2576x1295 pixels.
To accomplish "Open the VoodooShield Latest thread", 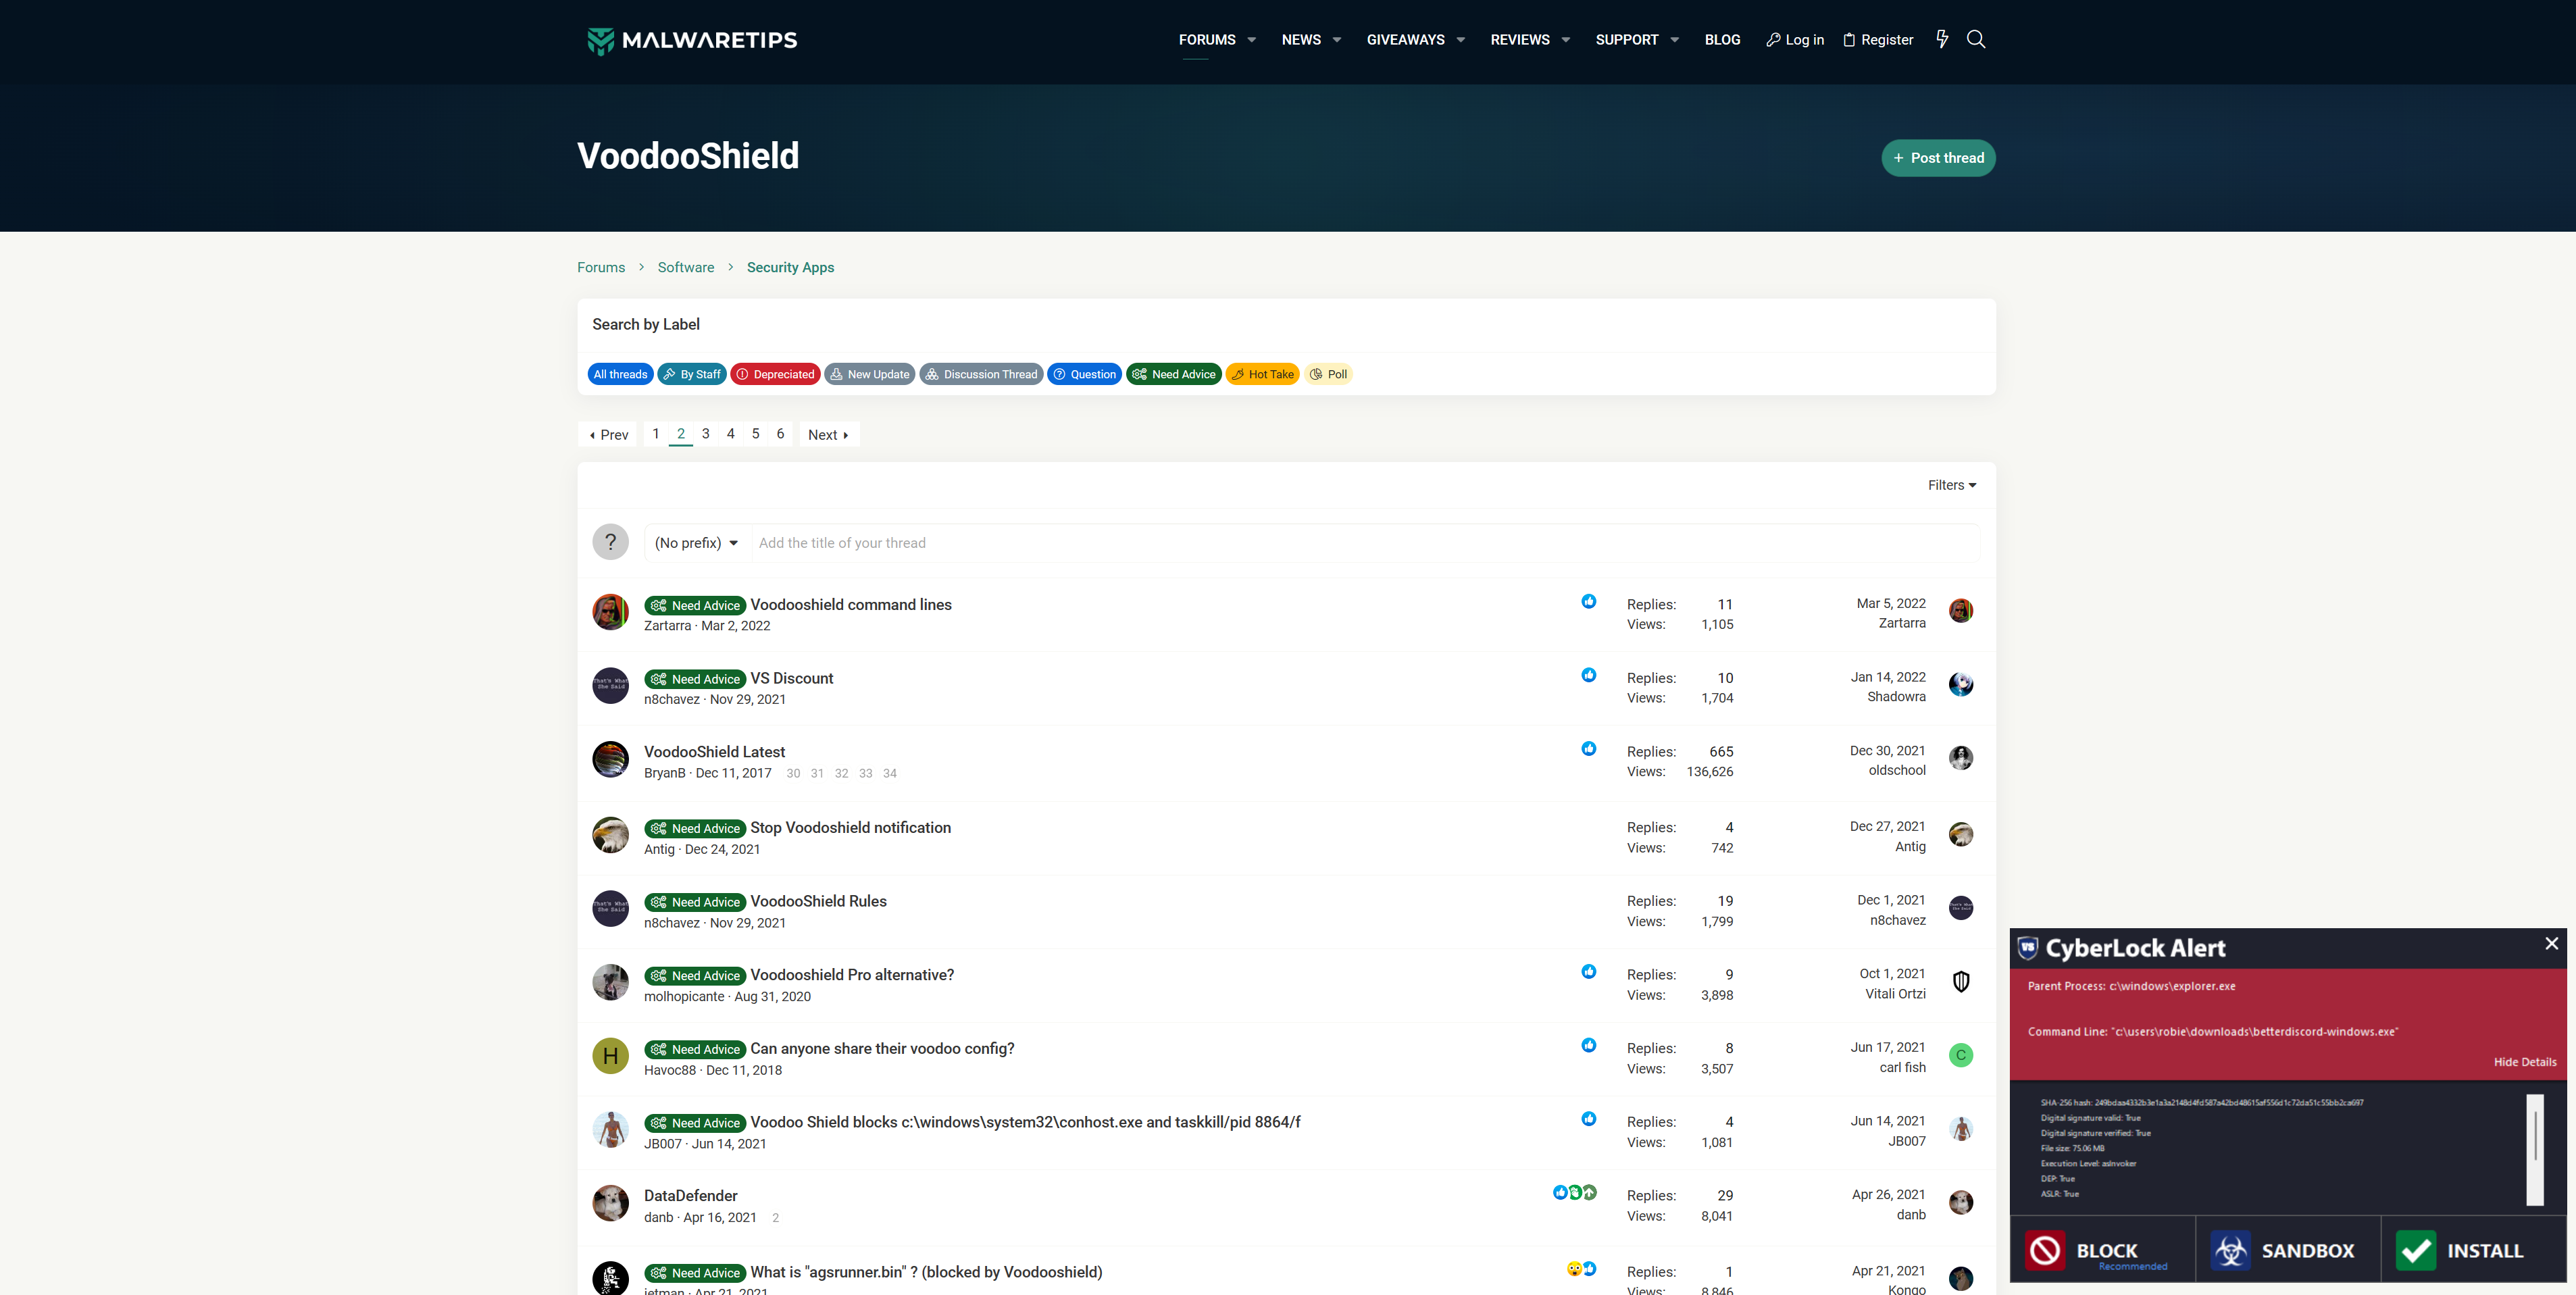I will pos(714,752).
